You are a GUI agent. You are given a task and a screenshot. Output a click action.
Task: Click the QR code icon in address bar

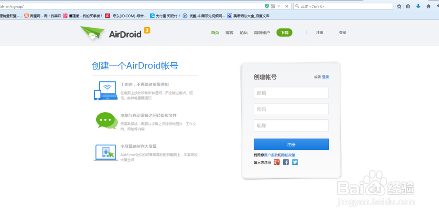coord(273,6)
